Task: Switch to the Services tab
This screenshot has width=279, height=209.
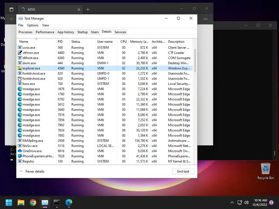Action: pos(120,32)
